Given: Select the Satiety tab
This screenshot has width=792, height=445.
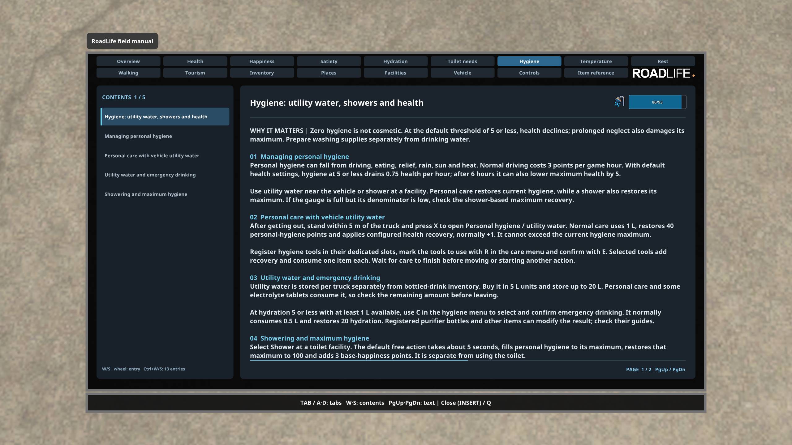Looking at the screenshot, I should point(329,61).
